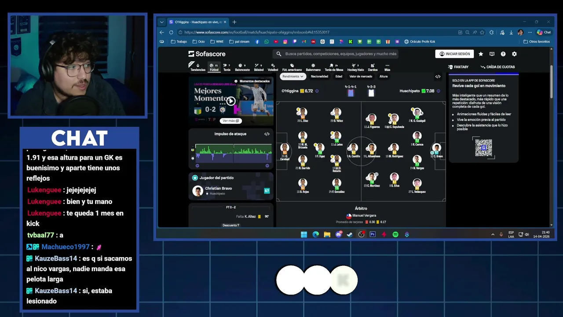Open the FANTASY tab
Image resolution: width=563 pixels, height=317 pixels.
(x=458, y=67)
